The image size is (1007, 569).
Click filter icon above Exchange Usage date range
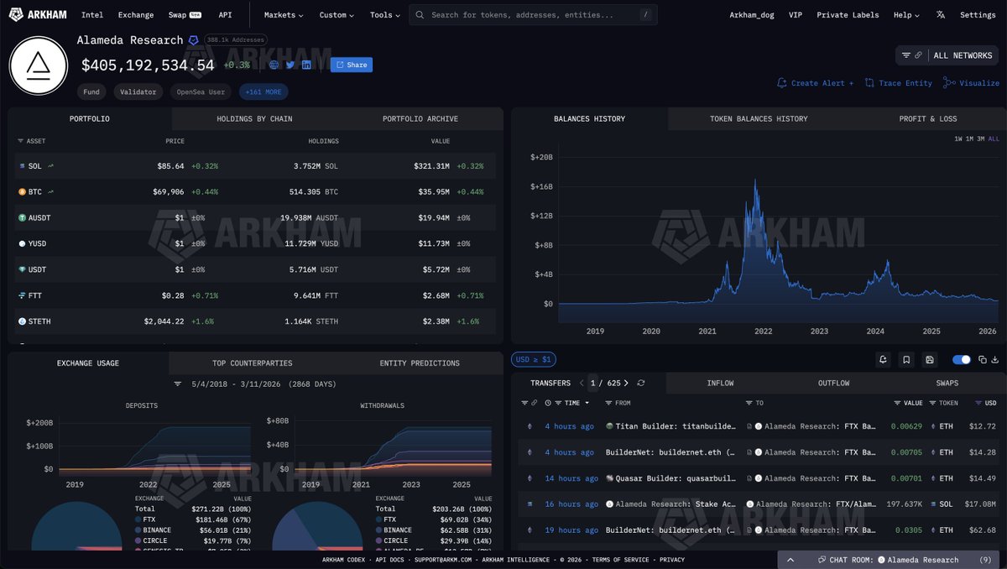(177, 384)
